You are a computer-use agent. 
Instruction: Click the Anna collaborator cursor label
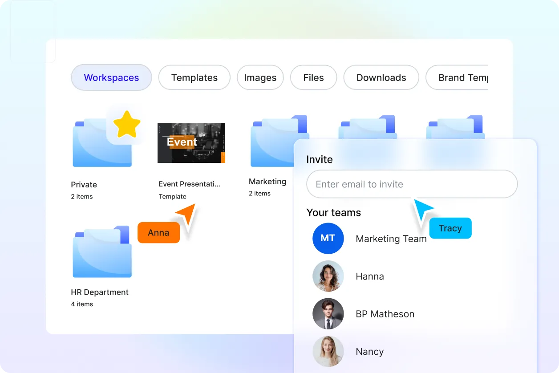(158, 232)
